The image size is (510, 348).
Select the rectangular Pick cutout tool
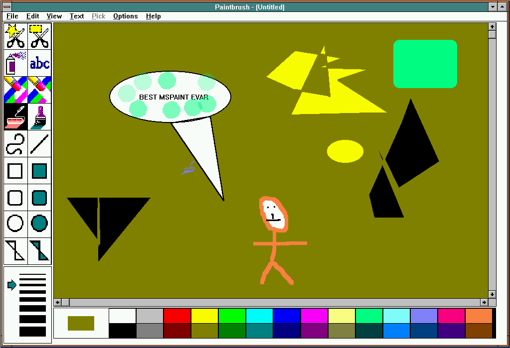coord(39,36)
